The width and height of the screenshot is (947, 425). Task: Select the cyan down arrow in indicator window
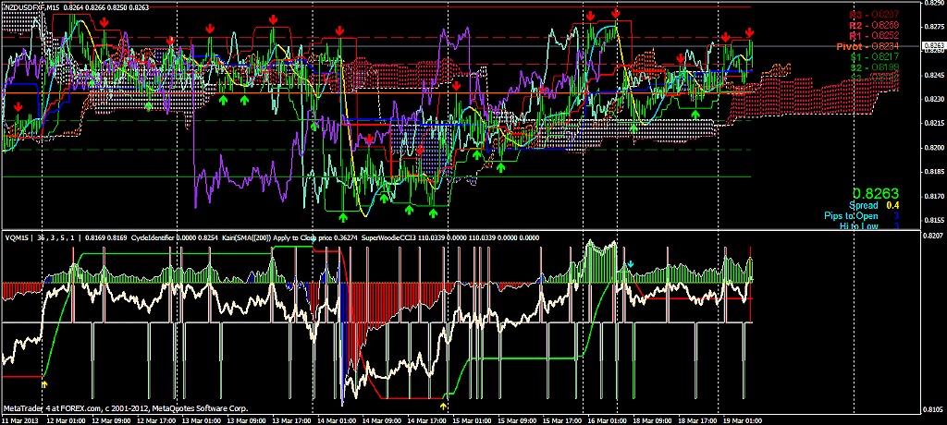[x=631, y=264]
